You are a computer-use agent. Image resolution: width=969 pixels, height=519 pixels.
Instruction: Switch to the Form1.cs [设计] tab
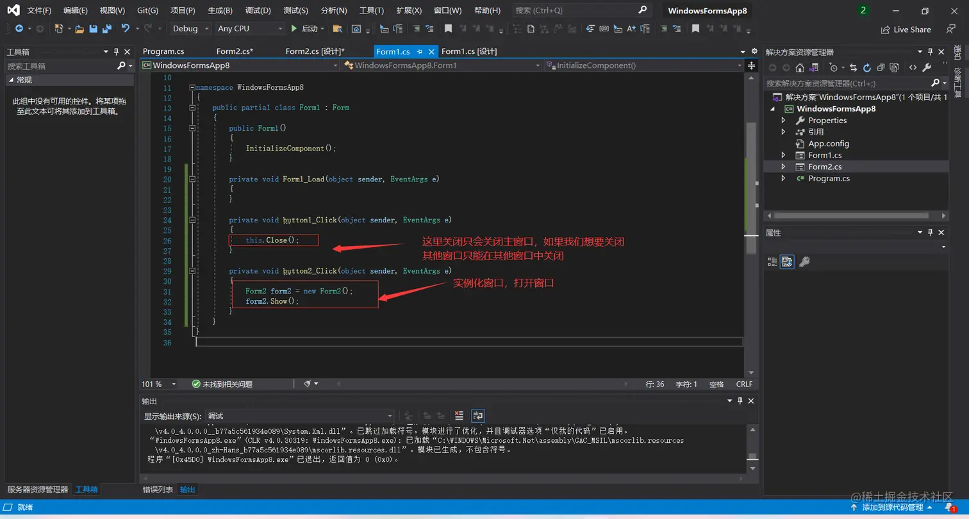point(469,51)
